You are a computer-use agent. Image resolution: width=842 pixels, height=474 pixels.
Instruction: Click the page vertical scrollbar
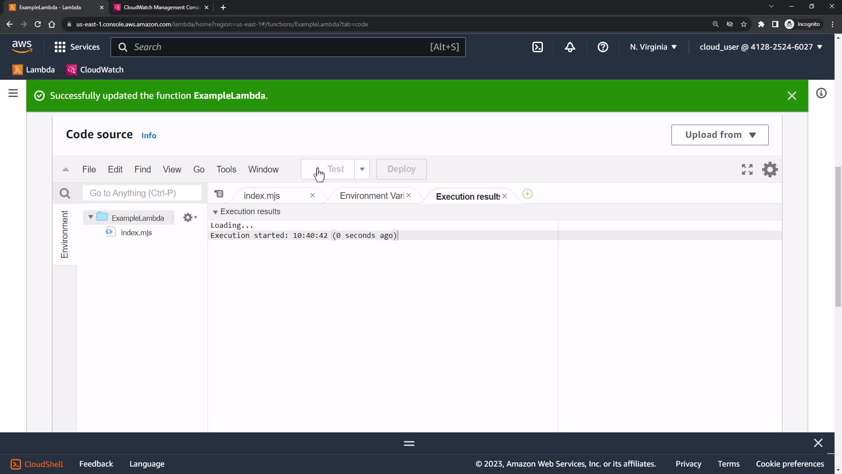[x=838, y=237]
